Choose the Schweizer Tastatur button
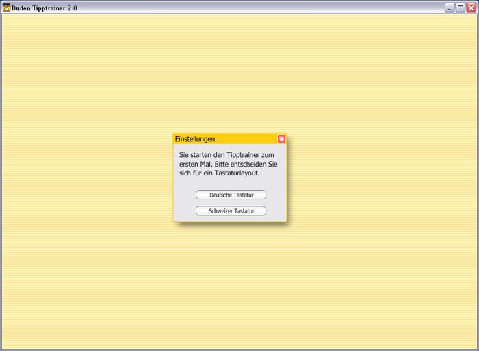Image resolution: width=479 pixels, height=351 pixels. point(231,211)
